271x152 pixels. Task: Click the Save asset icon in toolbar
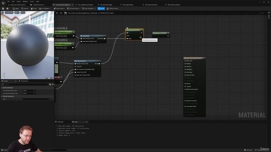pos(3,8)
